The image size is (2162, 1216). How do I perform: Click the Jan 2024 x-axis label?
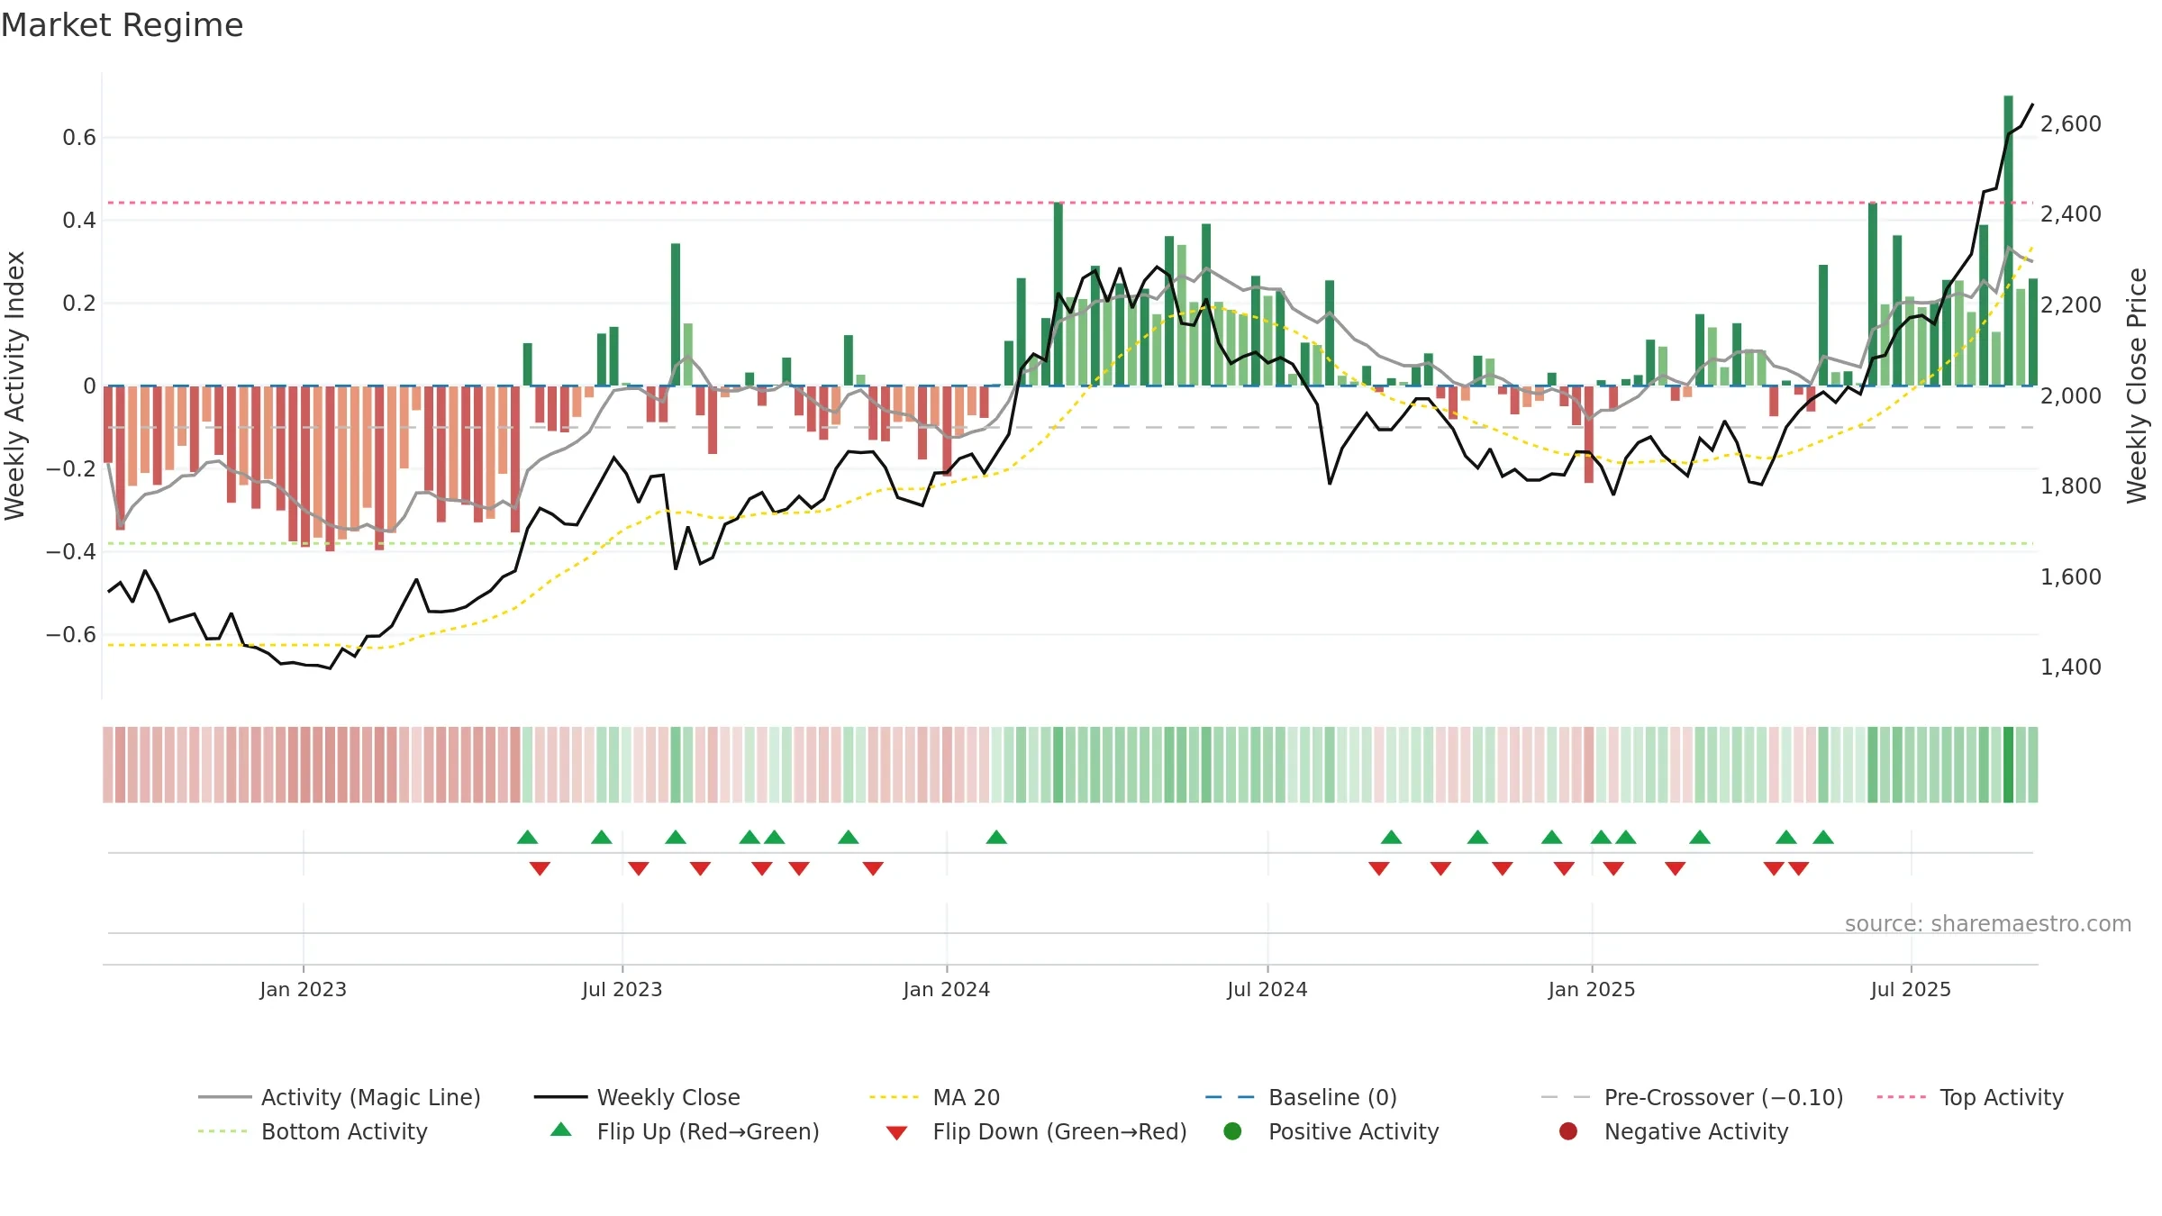click(946, 989)
